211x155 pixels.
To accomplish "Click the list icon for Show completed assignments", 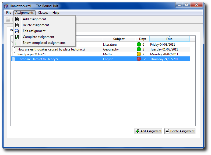I will tap(17, 43).
